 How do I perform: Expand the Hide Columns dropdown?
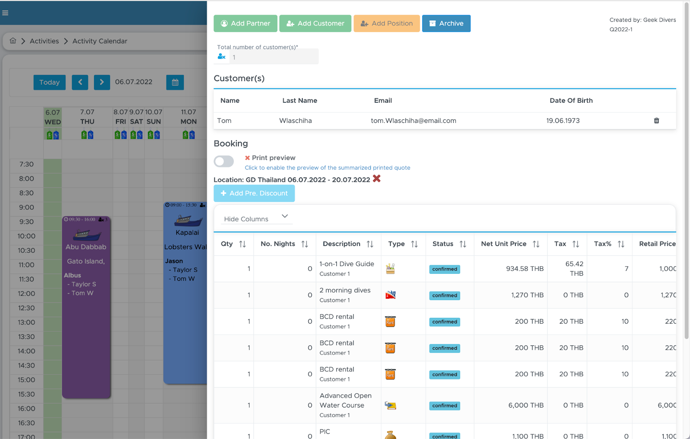tap(256, 218)
